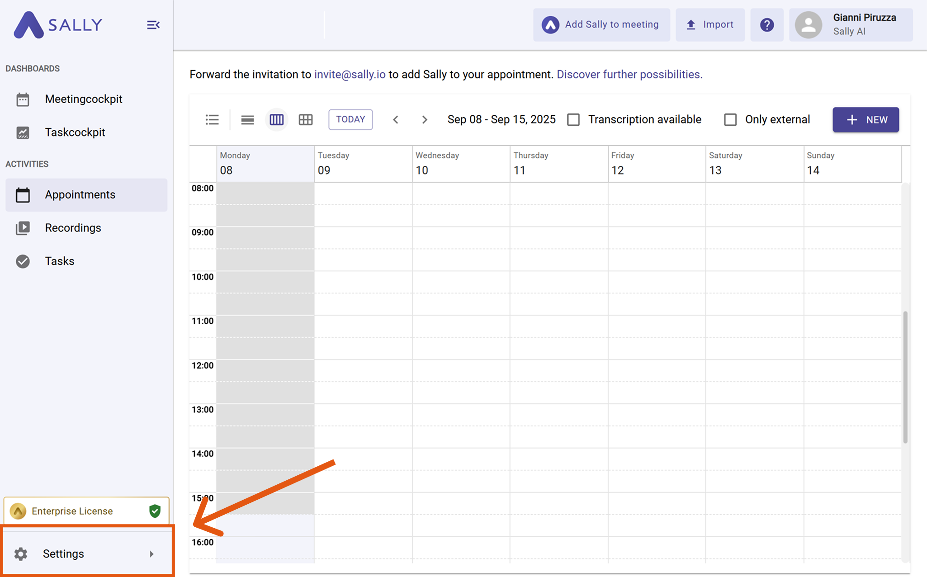The image size is (927, 577).
Task: Select the week column view icon
Action: 276,120
